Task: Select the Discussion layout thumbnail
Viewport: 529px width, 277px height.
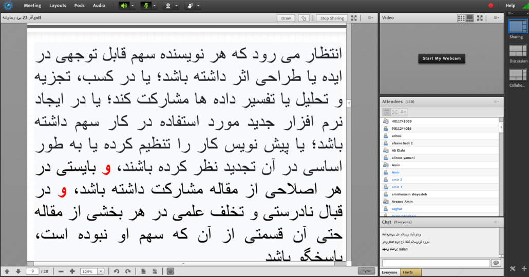Action: tap(518, 51)
